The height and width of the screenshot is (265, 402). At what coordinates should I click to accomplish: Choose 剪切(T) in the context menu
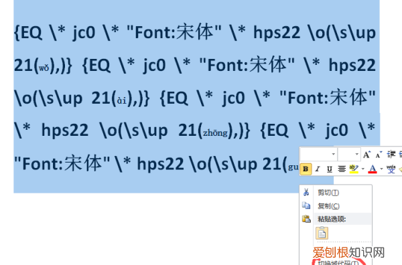pyautogui.click(x=336, y=193)
